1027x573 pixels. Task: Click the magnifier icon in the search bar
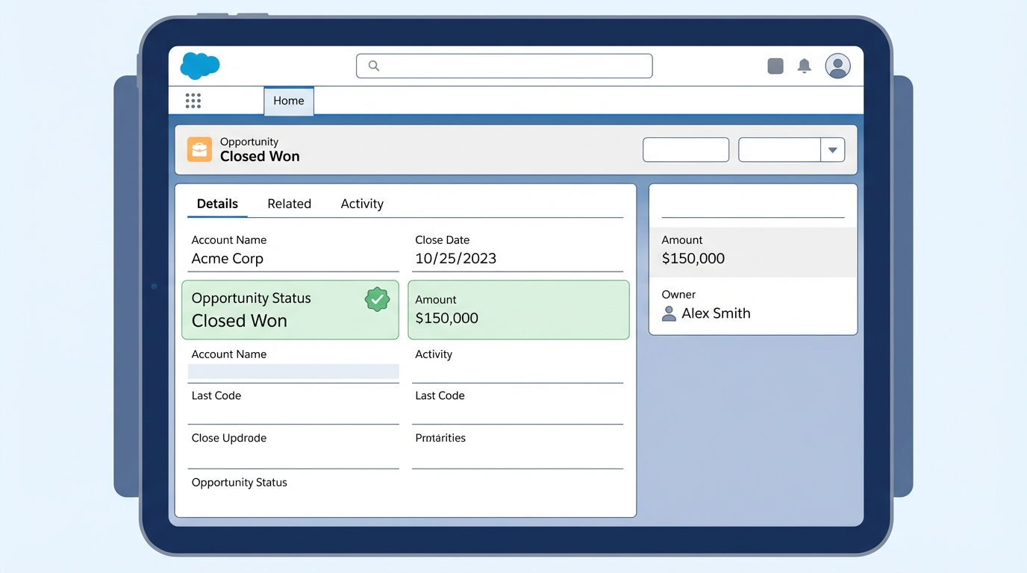(372, 66)
